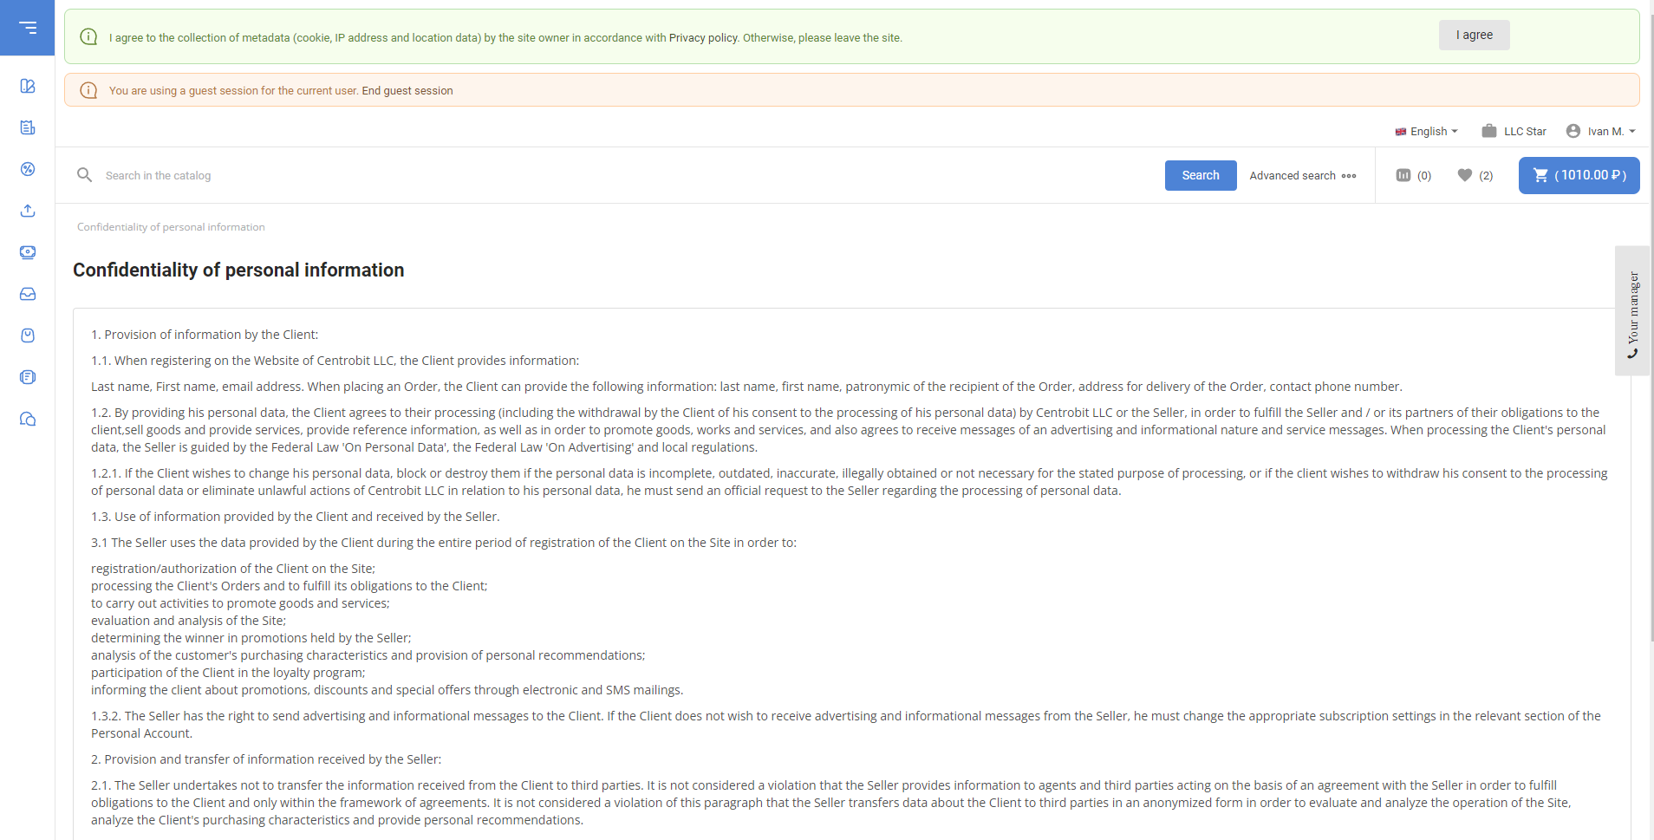
Task: Open the banknote payment sidebar icon
Action: [x=28, y=252]
